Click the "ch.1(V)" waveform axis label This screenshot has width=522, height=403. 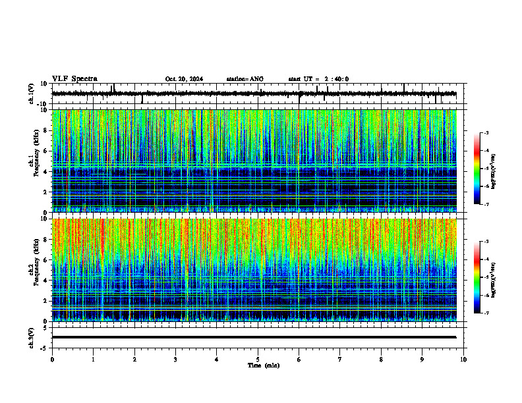click(31, 94)
